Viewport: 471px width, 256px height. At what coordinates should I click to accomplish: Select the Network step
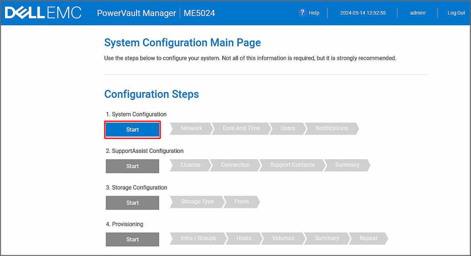(191, 128)
